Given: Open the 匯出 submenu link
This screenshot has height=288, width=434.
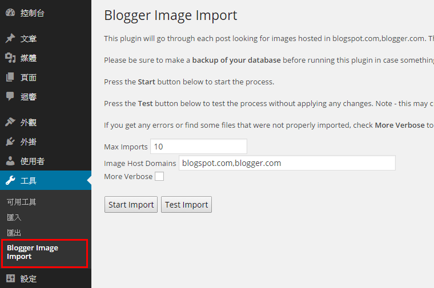Looking at the screenshot, I should [x=14, y=233].
